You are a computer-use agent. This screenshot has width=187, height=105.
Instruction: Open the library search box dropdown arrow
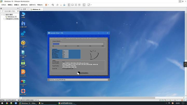point(18,11)
